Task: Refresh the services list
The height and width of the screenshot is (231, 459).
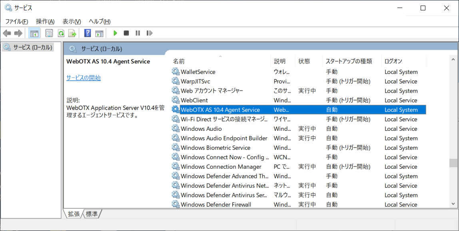Action: click(x=61, y=33)
